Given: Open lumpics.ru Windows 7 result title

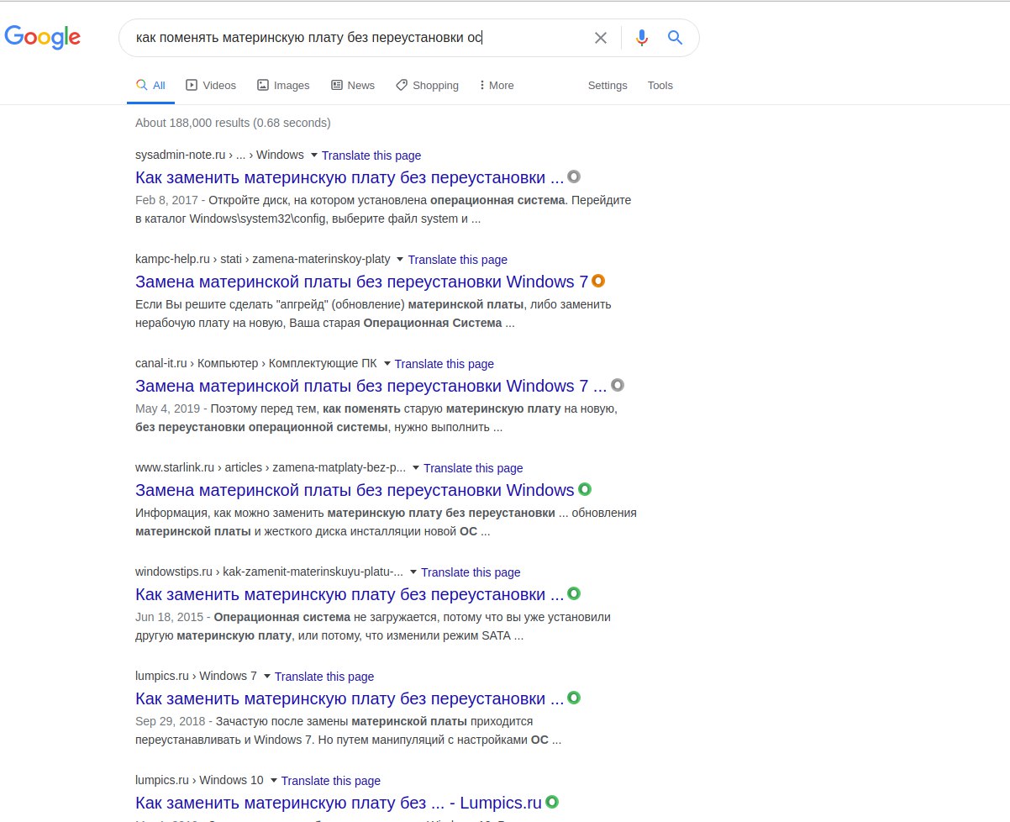Looking at the screenshot, I should point(350,698).
